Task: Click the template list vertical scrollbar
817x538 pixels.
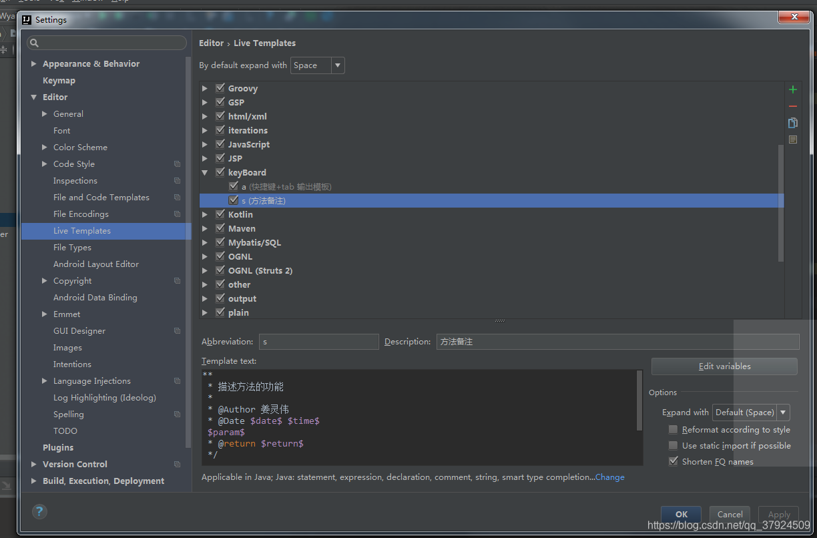Action: (781, 202)
